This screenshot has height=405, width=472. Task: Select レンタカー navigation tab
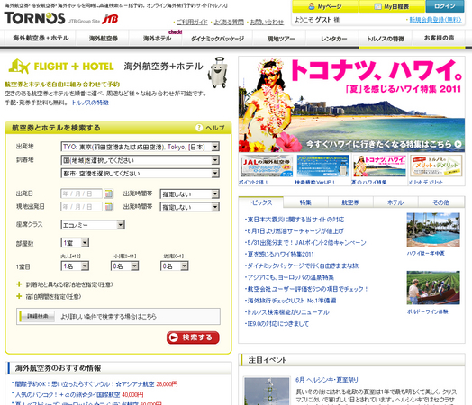333,39
